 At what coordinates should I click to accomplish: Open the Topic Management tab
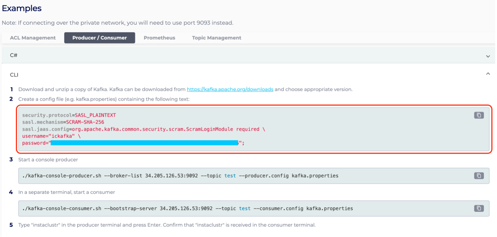coord(217,38)
